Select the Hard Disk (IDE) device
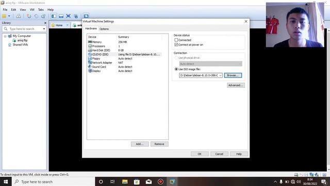The image size is (330, 186). coord(125,50)
